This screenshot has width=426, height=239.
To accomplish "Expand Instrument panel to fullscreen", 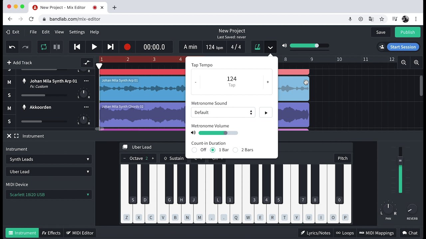I will (16, 136).
